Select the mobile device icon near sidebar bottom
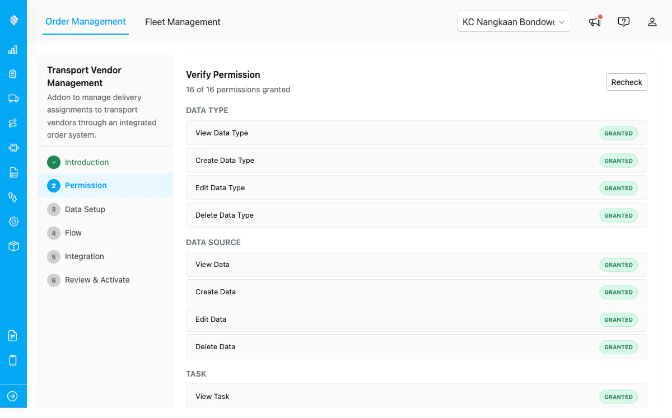The image size is (672, 418). click(x=13, y=360)
